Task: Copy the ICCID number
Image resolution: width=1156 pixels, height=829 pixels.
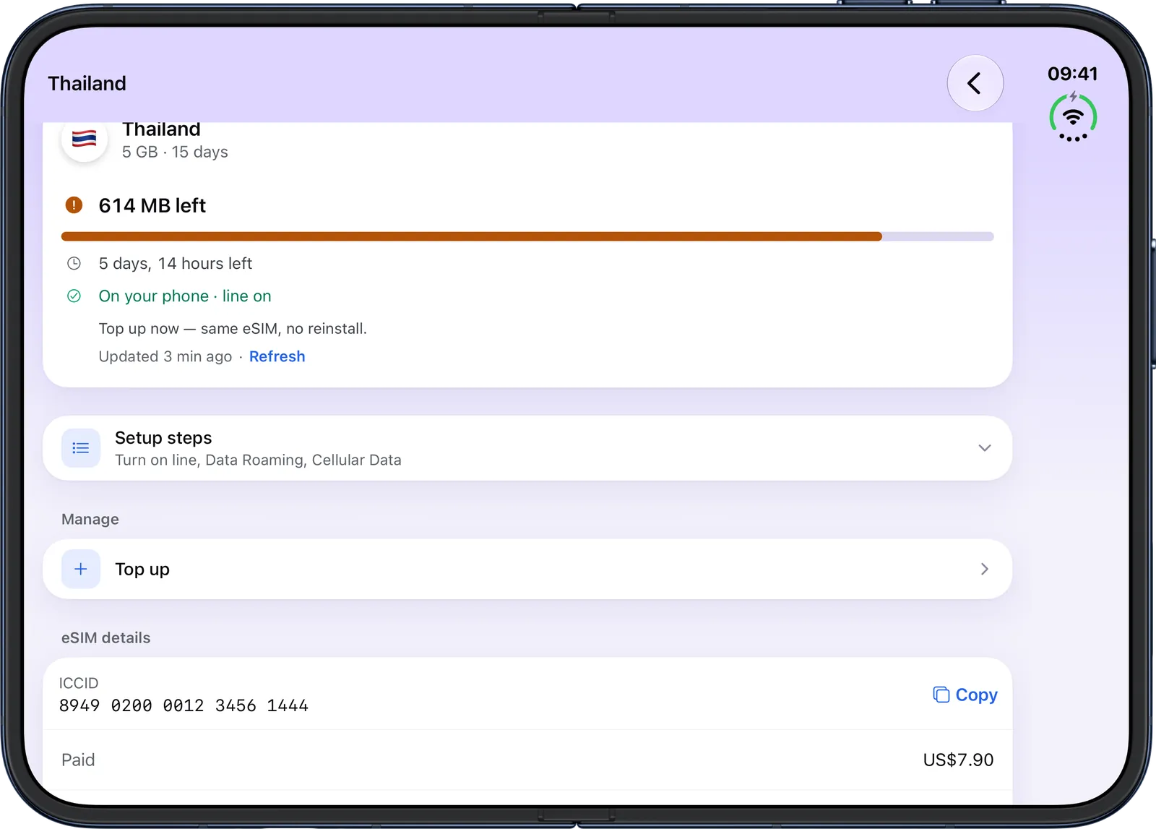Action: coord(965,695)
